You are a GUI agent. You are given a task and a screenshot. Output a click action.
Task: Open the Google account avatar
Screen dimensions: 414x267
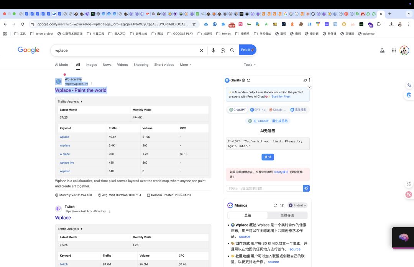(x=404, y=50)
